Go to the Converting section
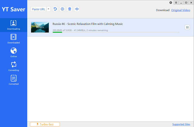This screenshot has height=127, width=194. pyautogui.click(x=13, y=66)
